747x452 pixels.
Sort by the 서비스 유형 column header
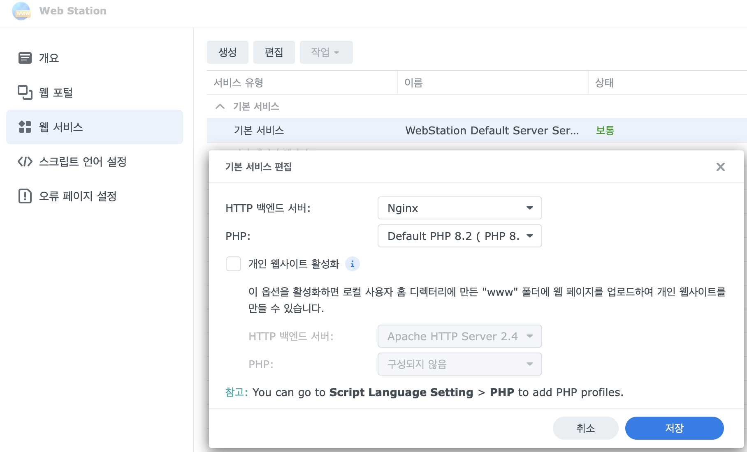(302, 83)
